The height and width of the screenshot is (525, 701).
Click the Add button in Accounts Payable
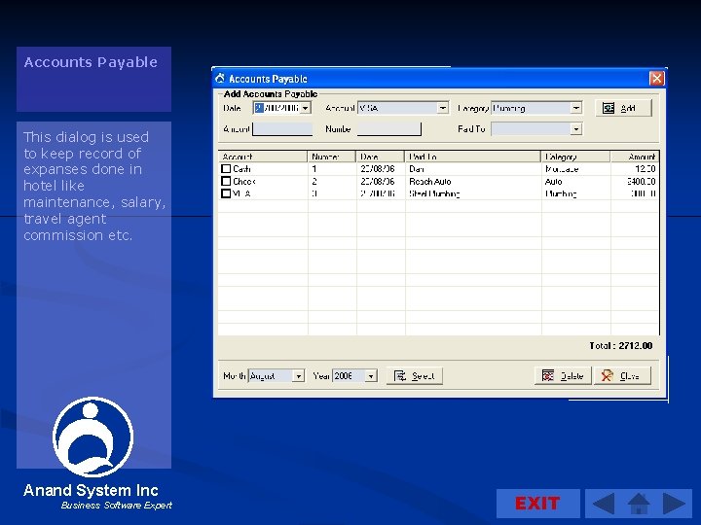[623, 108]
